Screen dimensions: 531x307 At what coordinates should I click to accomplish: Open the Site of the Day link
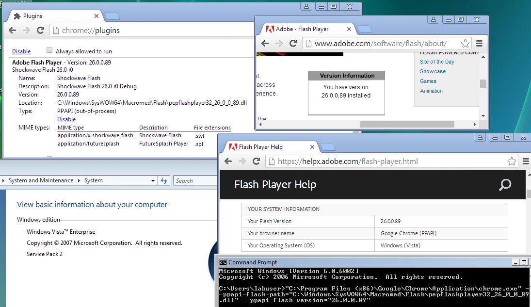pos(437,62)
